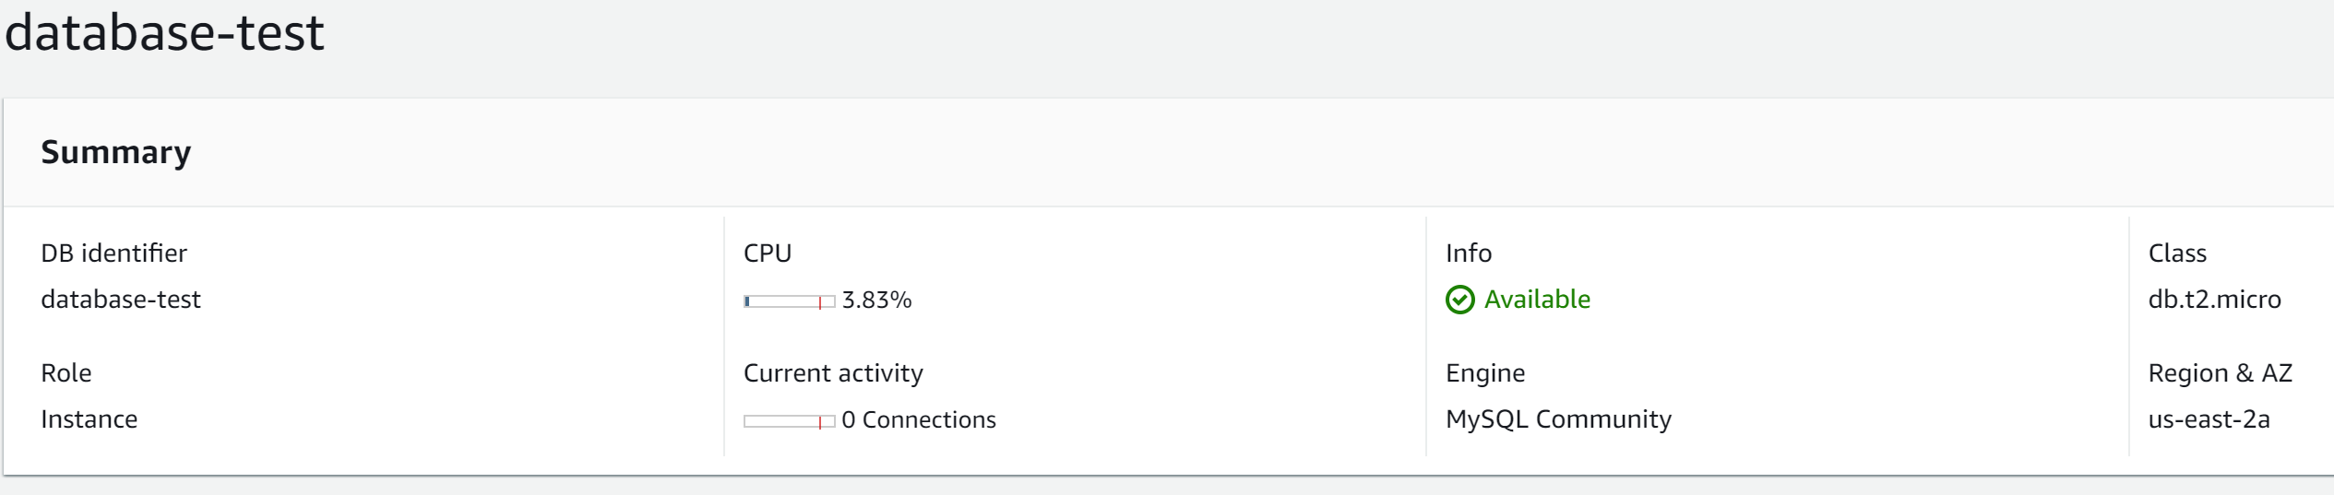Click the DB identifier value database-test
This screenshot has height=495, width=2334.
coord(121,300)
